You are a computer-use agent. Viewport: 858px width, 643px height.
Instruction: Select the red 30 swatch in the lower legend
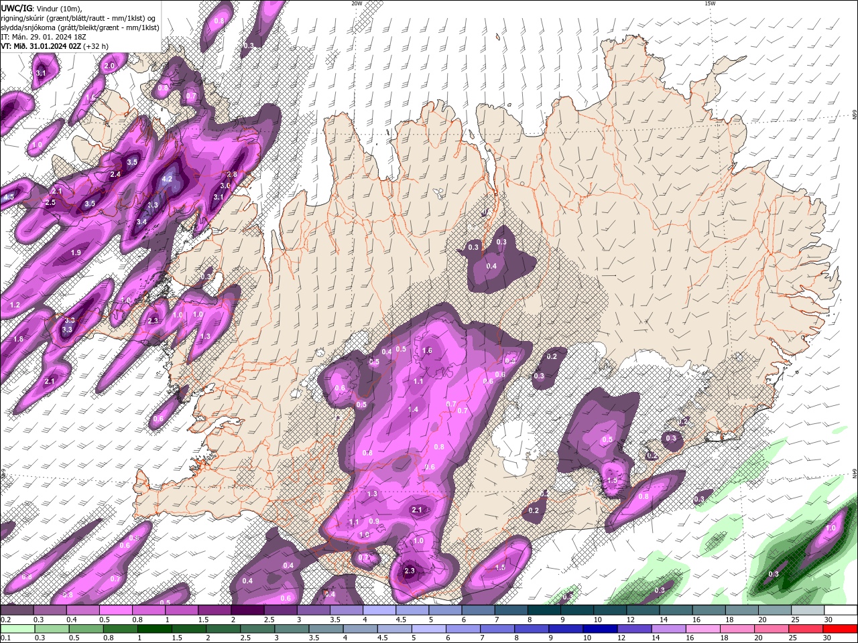[x=841, y=629]
